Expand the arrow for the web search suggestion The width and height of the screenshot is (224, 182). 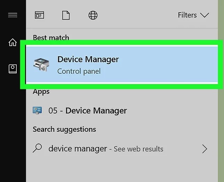tap(205, 149)
